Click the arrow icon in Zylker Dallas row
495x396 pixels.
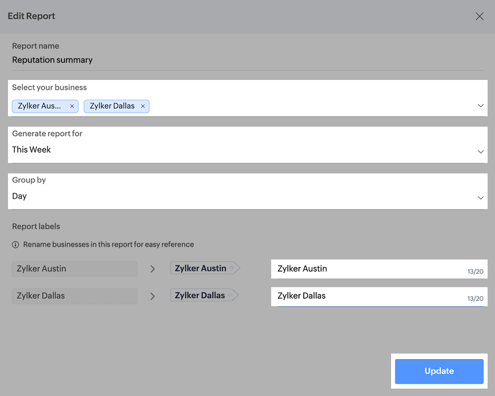coord(153,296)
